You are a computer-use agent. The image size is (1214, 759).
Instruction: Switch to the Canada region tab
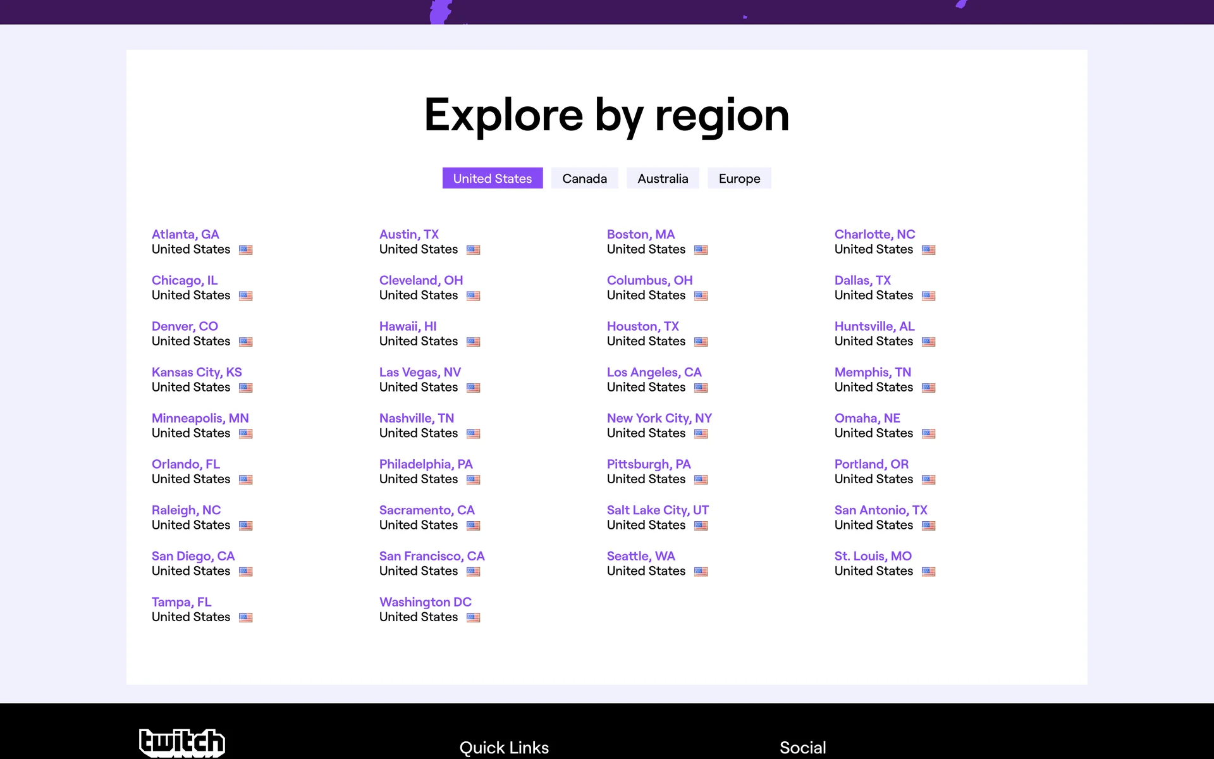pos(584,178)
